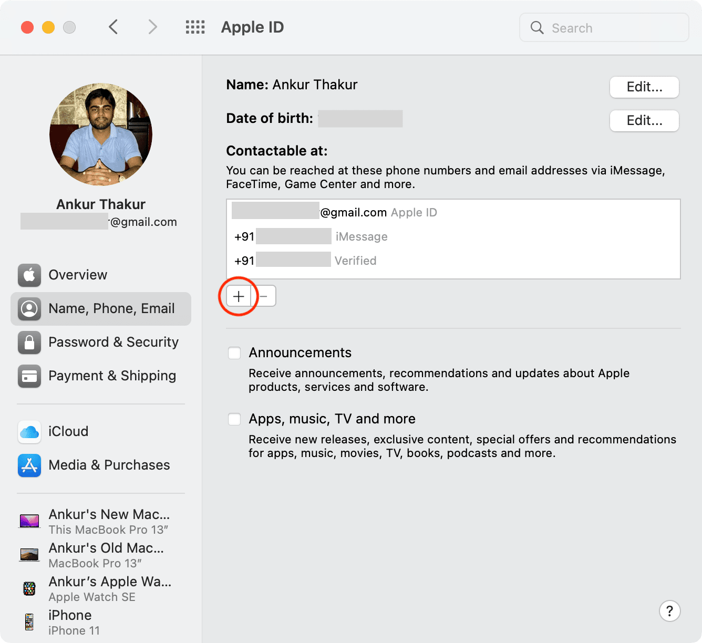The height and width of the screenshot is (643, 702).
Task: Select Ankur's Old Mac device
Action: [101, 555]
